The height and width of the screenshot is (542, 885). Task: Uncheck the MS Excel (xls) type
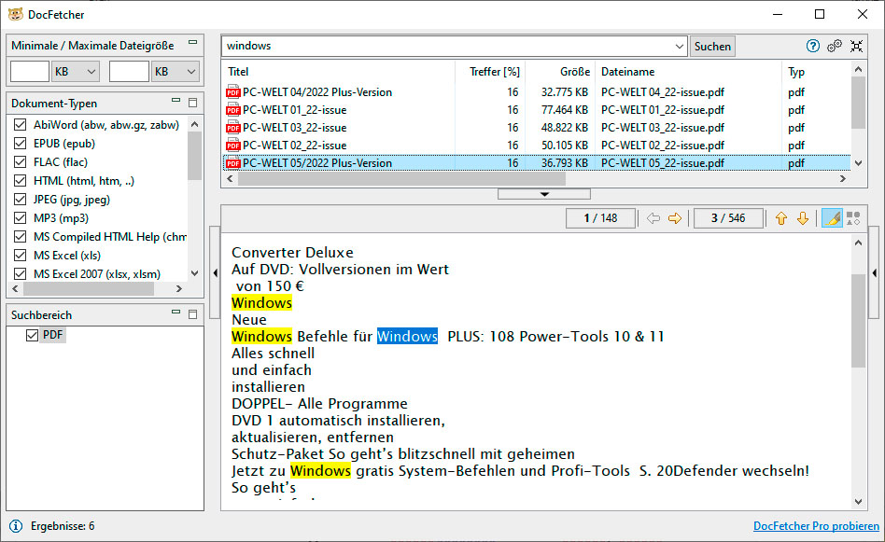21,255
